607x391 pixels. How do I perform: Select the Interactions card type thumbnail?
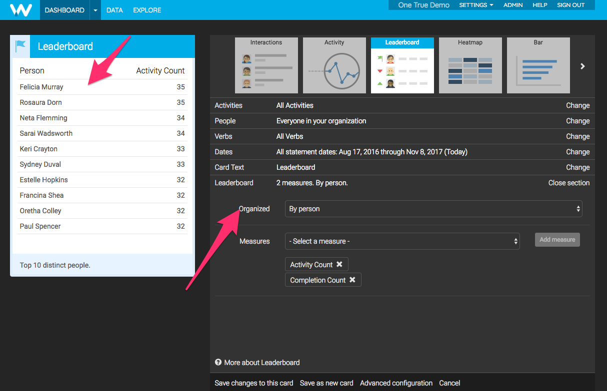pyautogui.click(x=266, y=65)
